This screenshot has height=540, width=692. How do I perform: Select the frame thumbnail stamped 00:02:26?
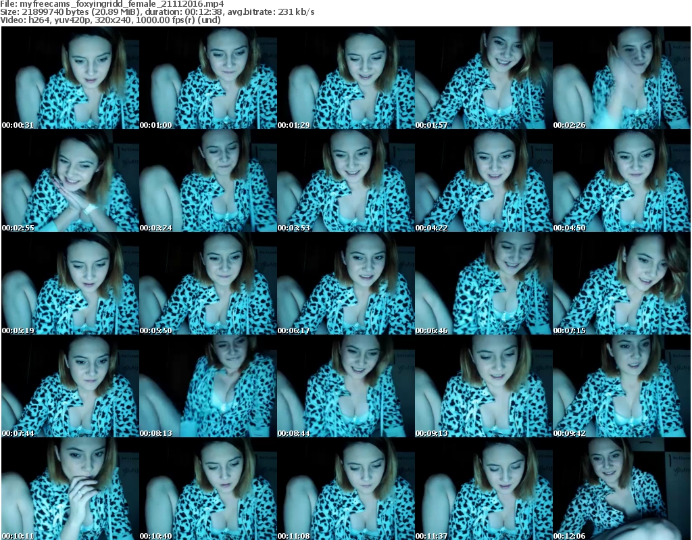(x=622, y=78)
